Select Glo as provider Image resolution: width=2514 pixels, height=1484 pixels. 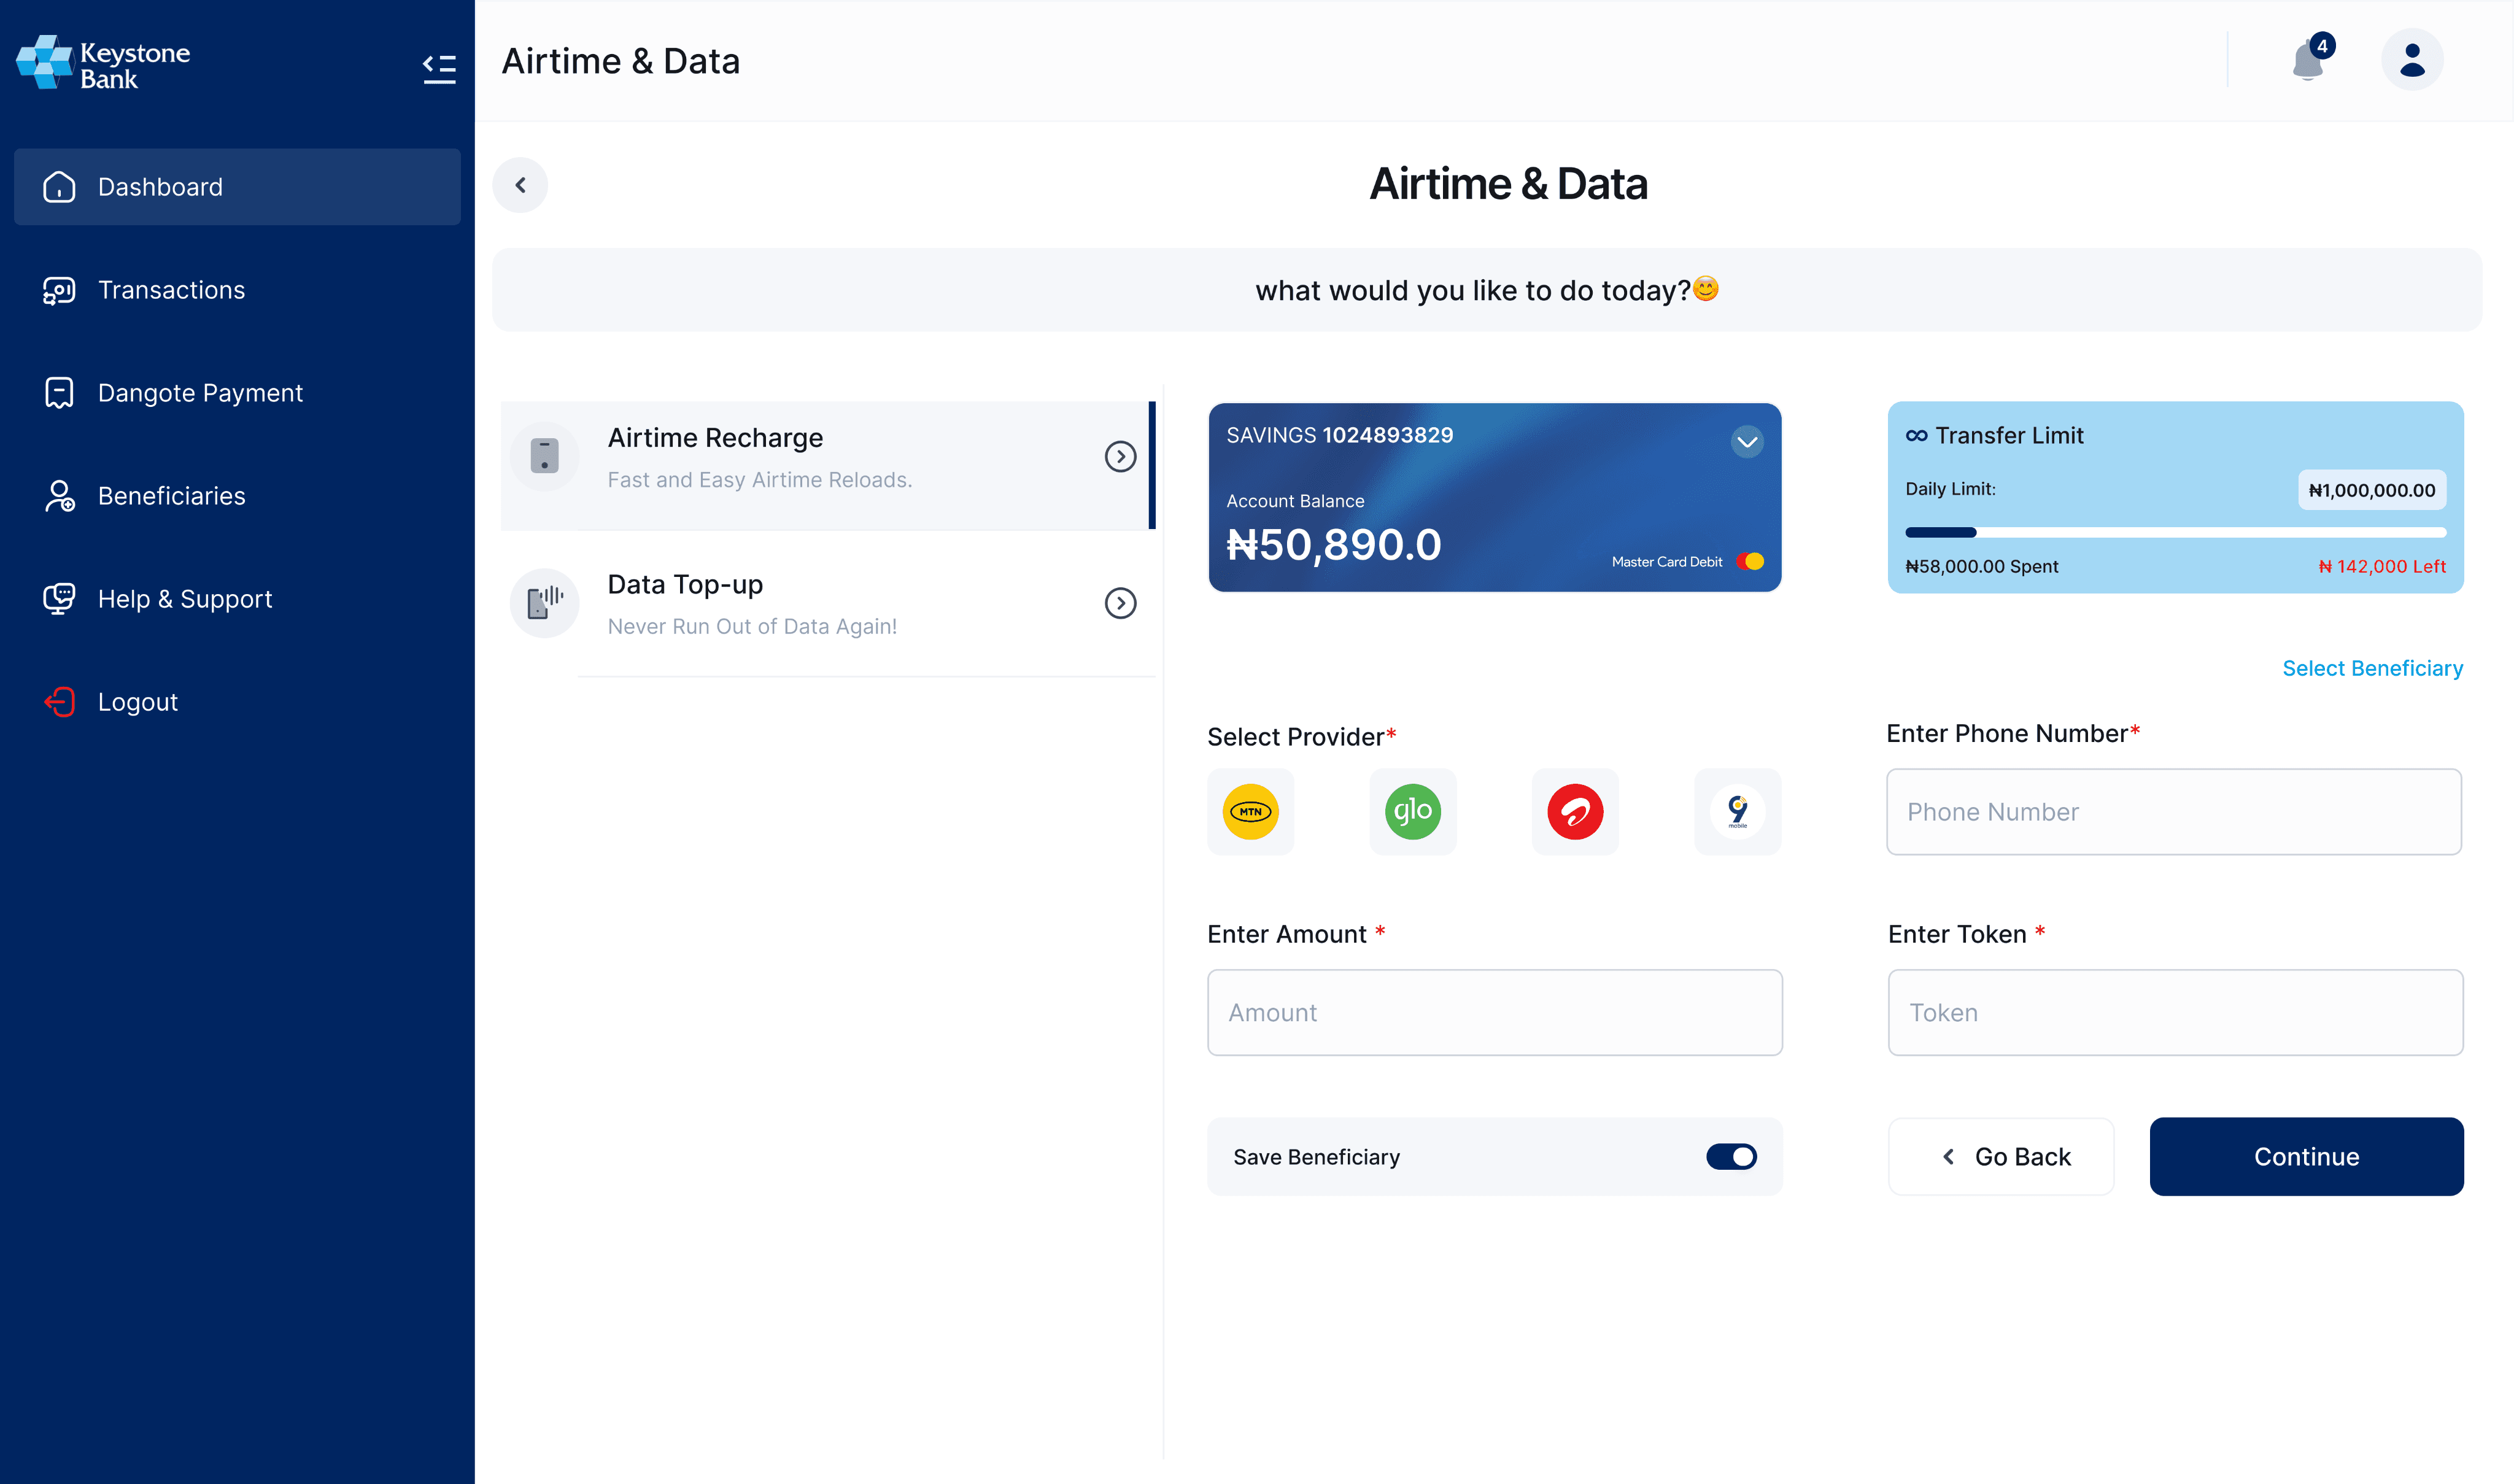[1412, 811]
